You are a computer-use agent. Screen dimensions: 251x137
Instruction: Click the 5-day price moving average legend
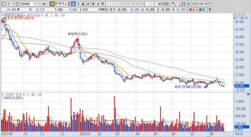tap(42, 15)
